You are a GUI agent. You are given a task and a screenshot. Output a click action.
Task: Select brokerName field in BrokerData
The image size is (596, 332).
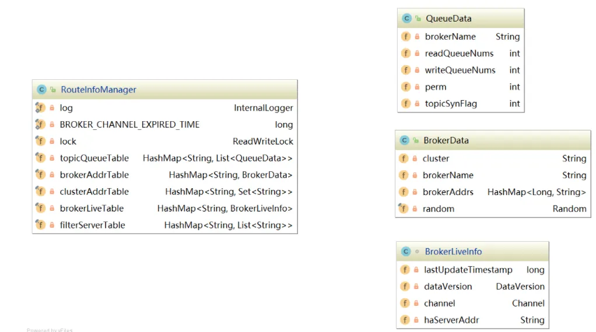click(448, 175)
